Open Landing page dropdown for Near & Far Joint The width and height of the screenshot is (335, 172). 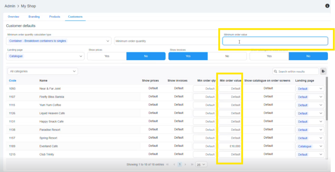(310, 89)
